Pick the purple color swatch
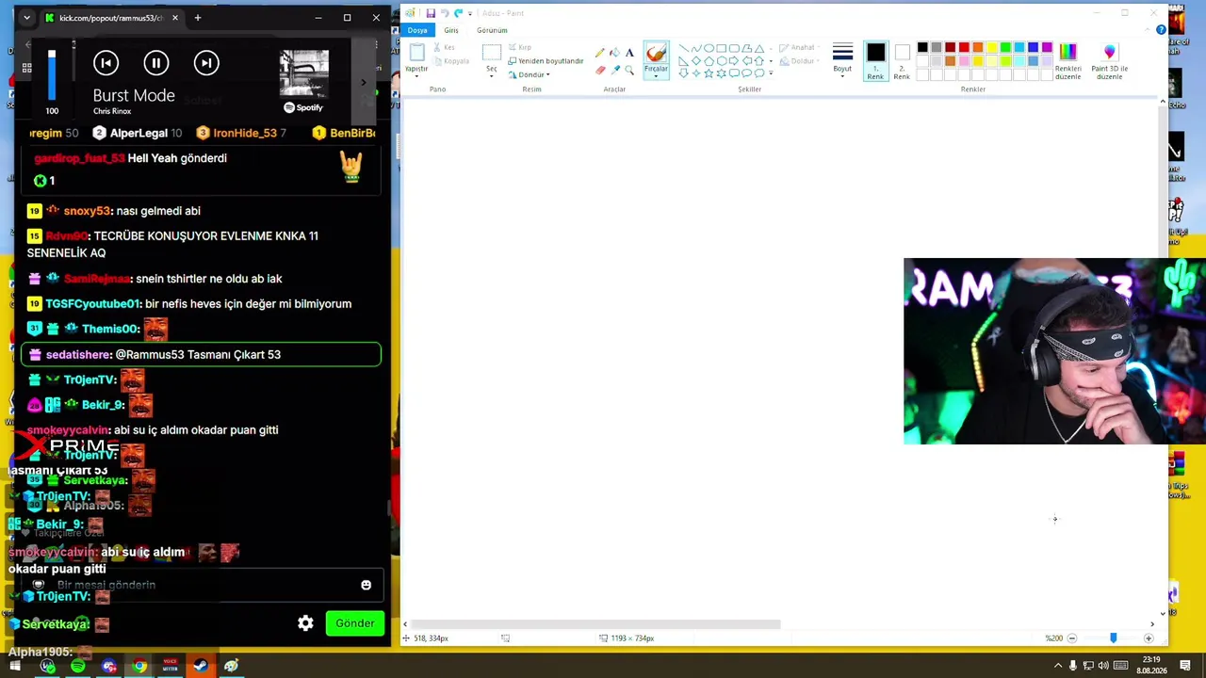The image size is (1206, 678). point(1047,48)
